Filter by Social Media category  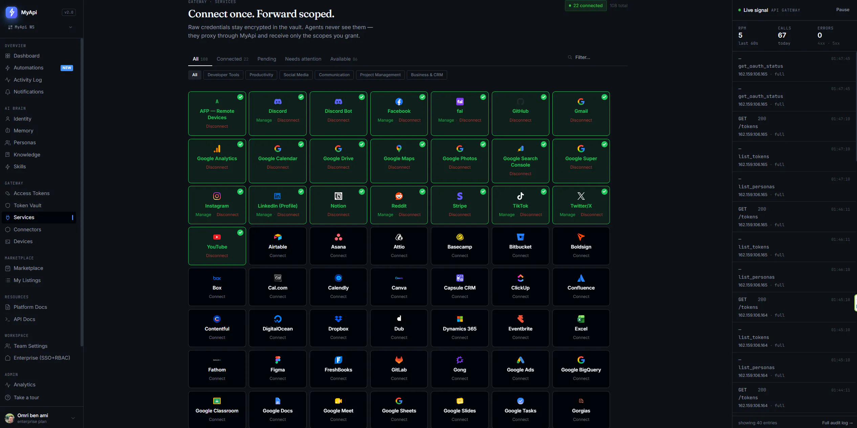point(296,75)
